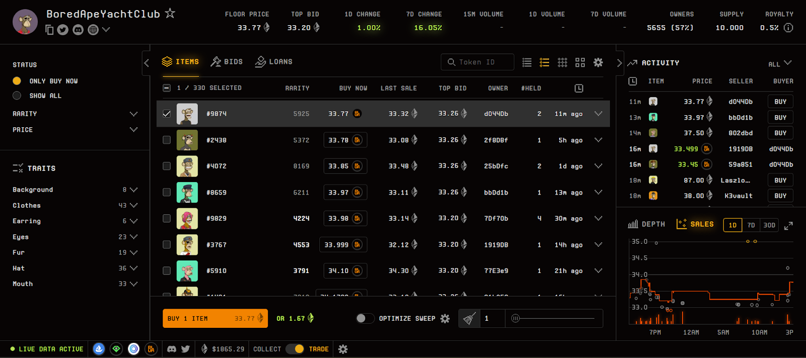Click Buy 1 Item button

pos(215,318)
